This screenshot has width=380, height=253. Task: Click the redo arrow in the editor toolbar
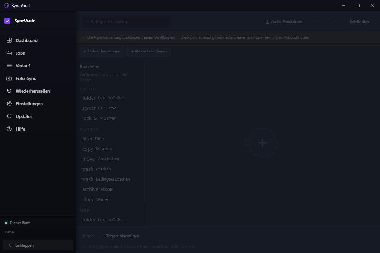coord(334,22)
